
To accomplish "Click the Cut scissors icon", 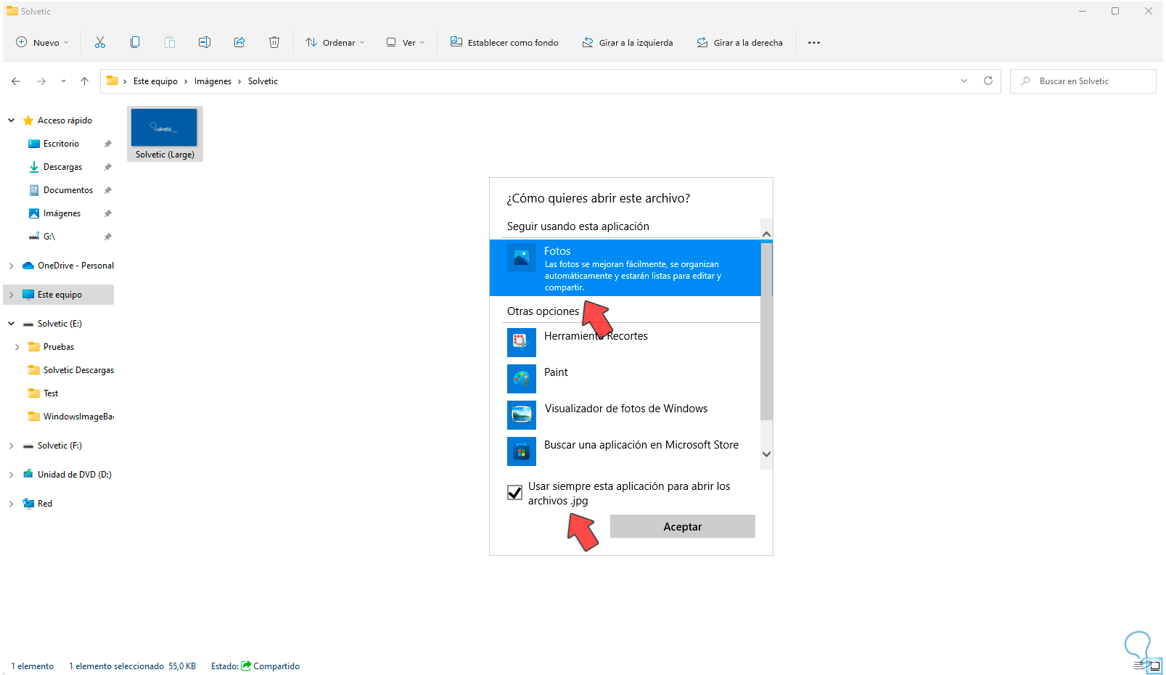I will point(100,43).
